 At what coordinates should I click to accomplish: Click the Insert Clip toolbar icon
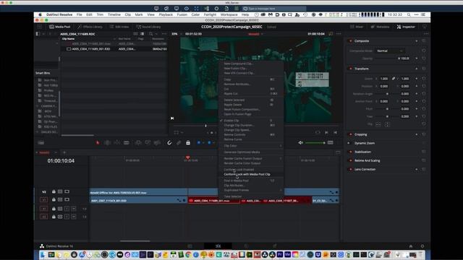(x=138, y=143)
